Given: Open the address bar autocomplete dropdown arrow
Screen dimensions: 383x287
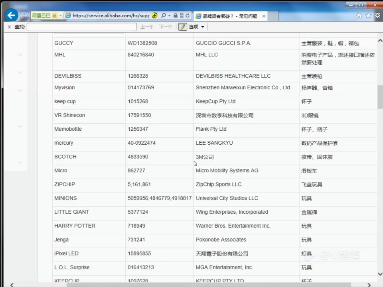Looking at the screenshot, I should point(169,16).
